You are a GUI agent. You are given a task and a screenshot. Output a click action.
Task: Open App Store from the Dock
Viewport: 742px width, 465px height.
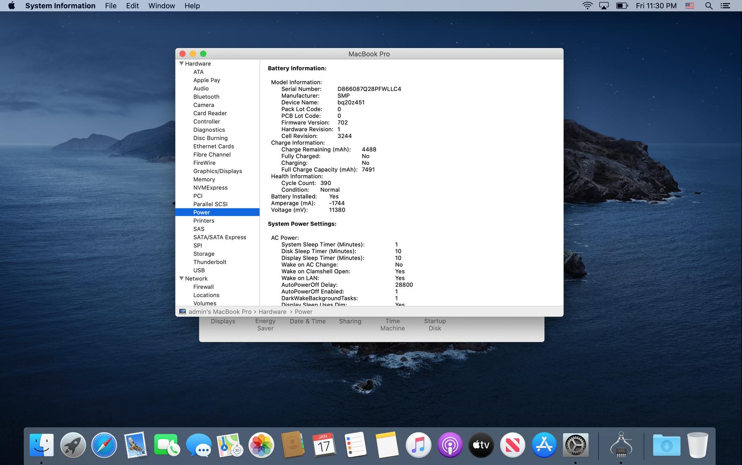click(544, 445)
